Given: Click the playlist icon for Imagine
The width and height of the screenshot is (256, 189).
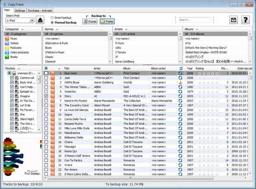Looking at the screenshot, I should (17, 96).
